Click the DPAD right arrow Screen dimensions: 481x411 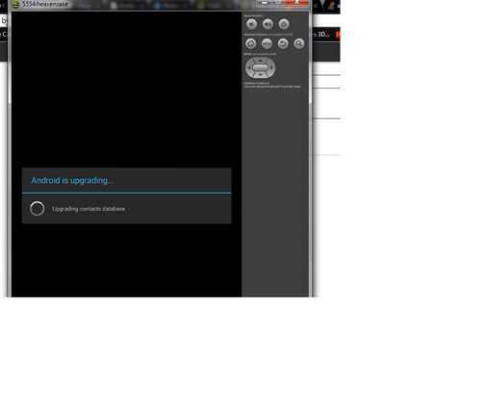pos(272,67)
